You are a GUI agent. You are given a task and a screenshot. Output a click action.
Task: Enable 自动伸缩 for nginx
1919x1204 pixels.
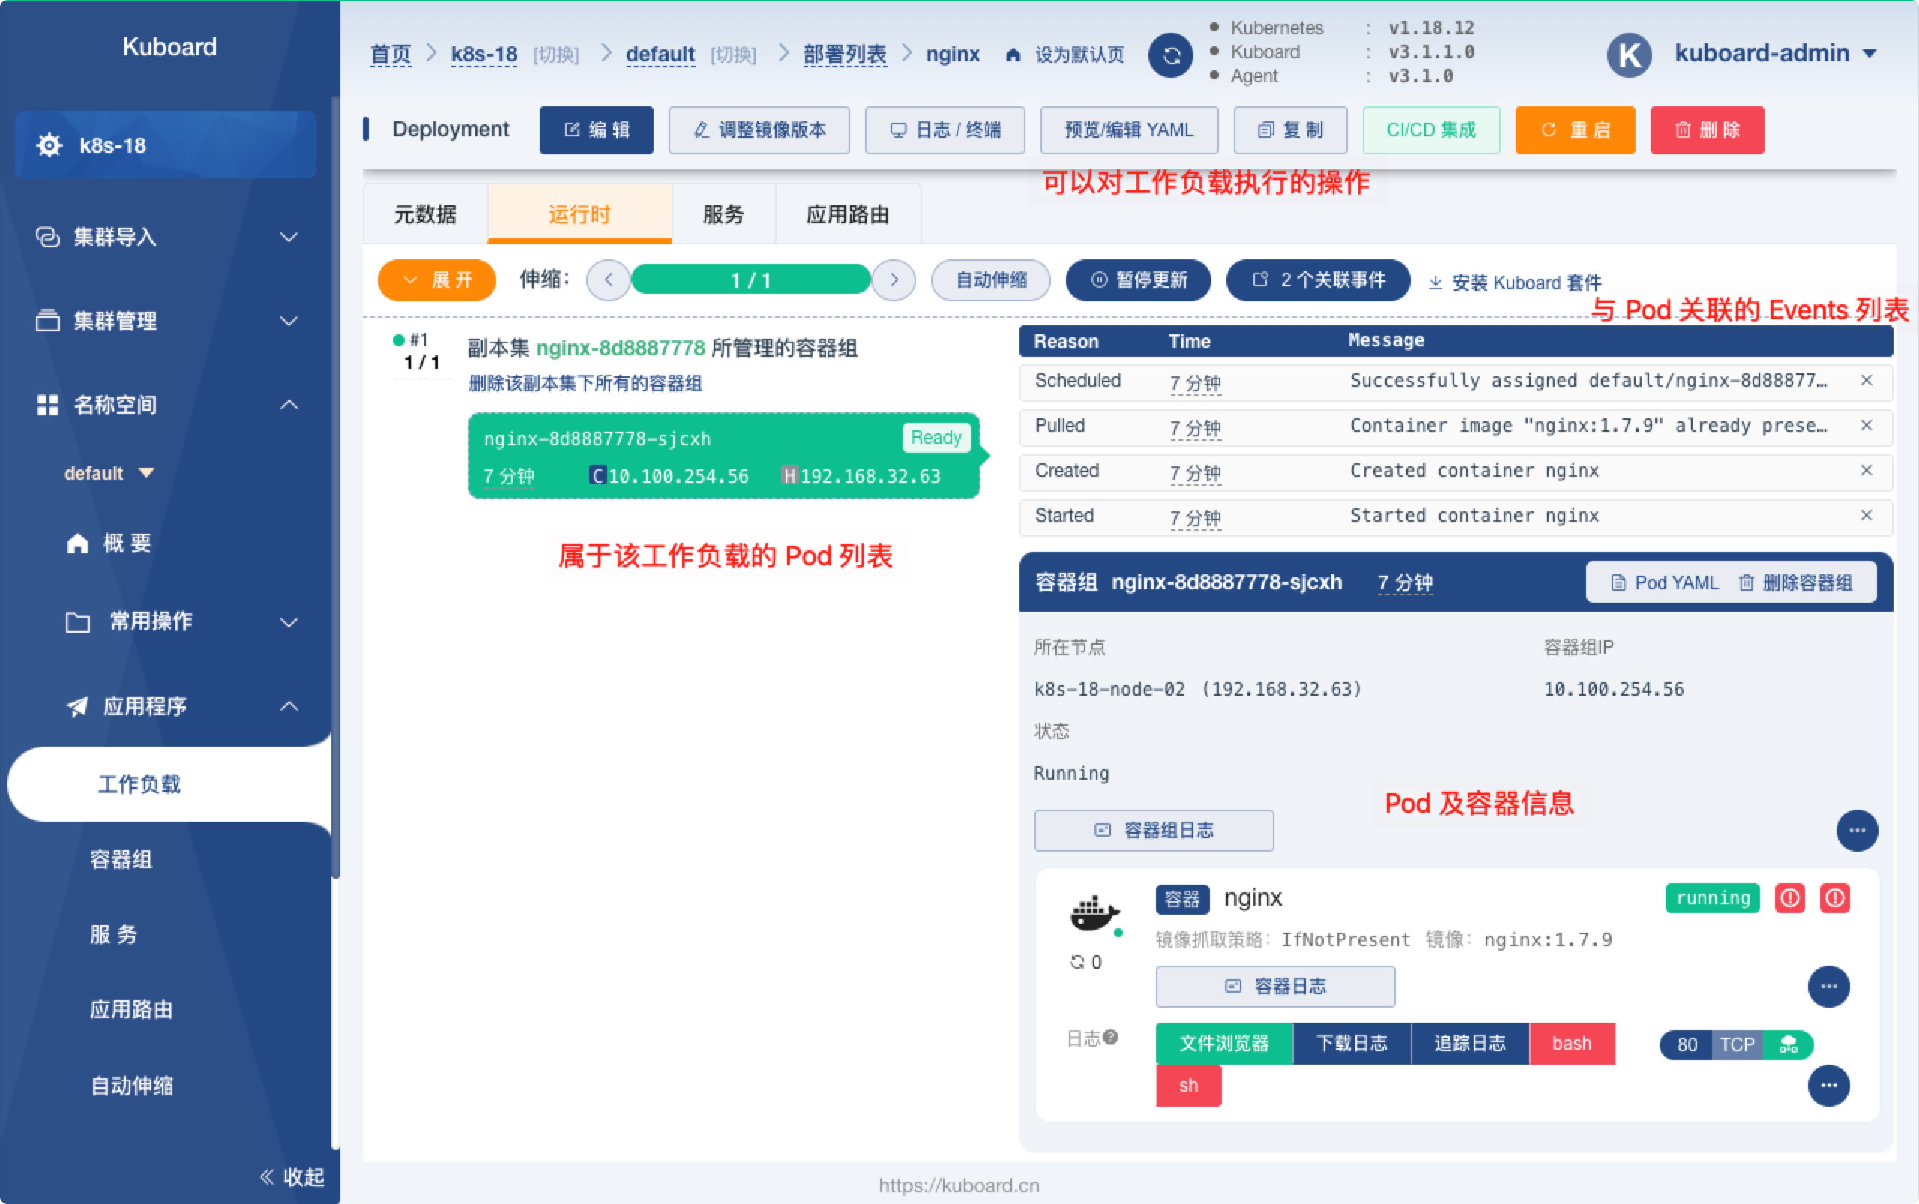989,280
